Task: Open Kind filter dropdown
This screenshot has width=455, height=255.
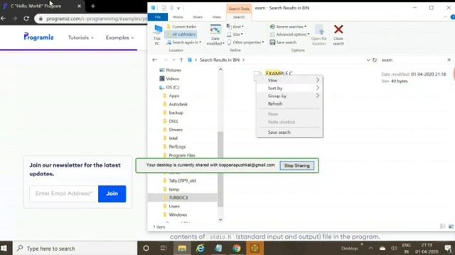Action: coord(235,27)
